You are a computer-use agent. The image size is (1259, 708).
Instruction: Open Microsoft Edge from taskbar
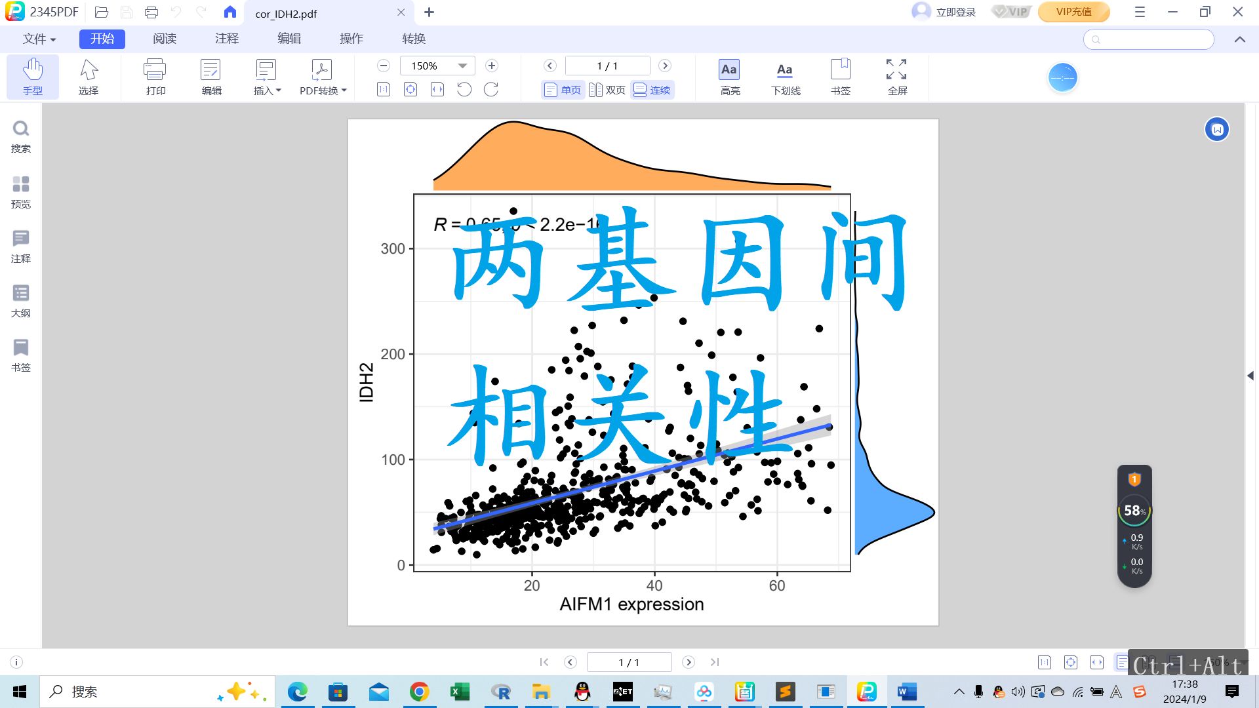pos(297,692)
